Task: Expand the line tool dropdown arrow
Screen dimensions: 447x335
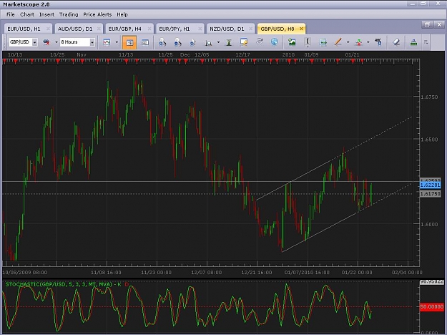Action: pos(348,42)
